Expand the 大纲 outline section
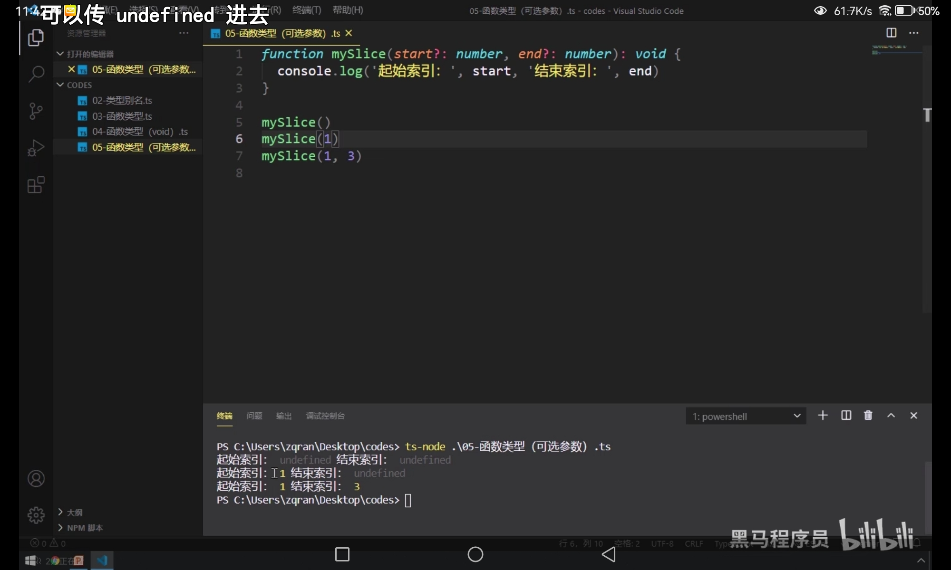 60,512
